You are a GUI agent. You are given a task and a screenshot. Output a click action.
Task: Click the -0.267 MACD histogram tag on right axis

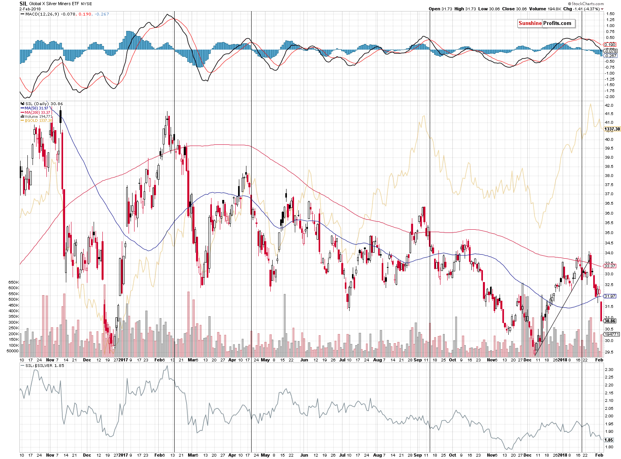click(x=610, y=56)
